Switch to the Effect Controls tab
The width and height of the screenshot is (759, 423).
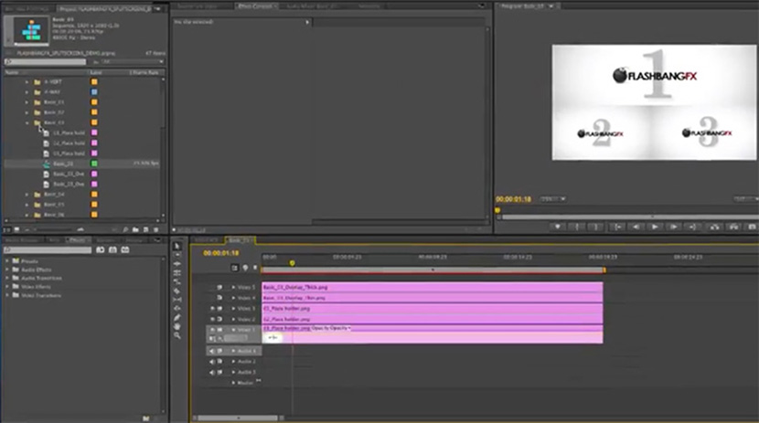(256, 6)
